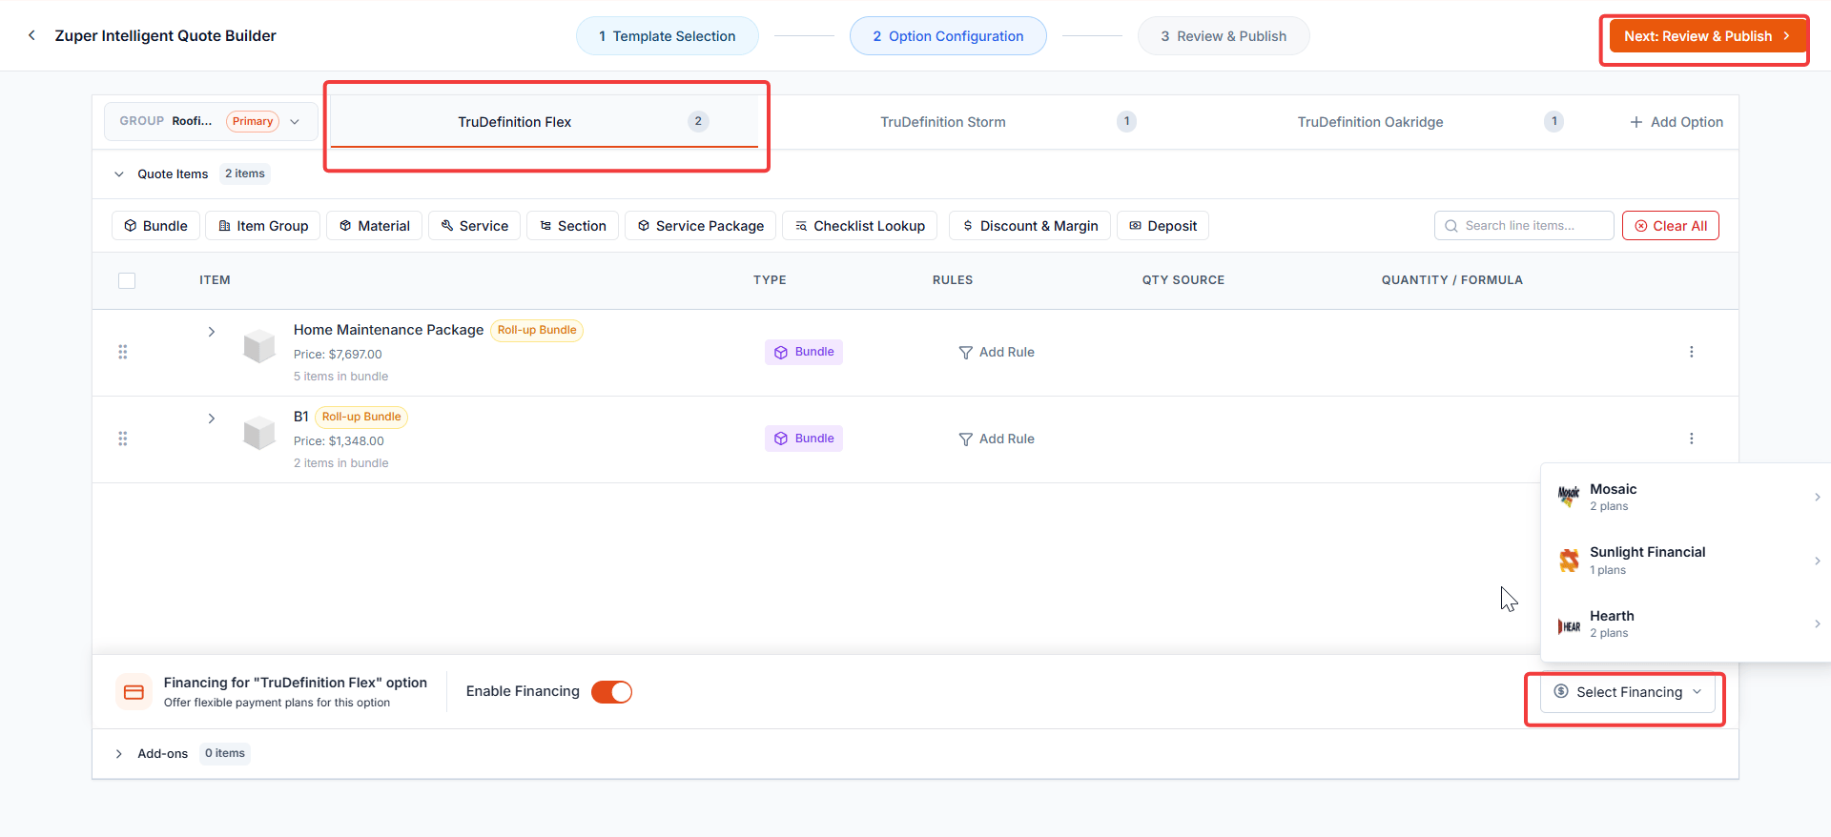Go to step 3 Review & Publish
1831x837 pixels.
1224,36
